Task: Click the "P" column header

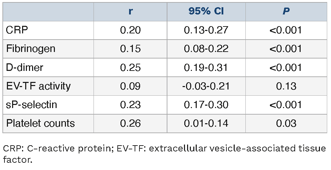Action: tap(286, 11)
